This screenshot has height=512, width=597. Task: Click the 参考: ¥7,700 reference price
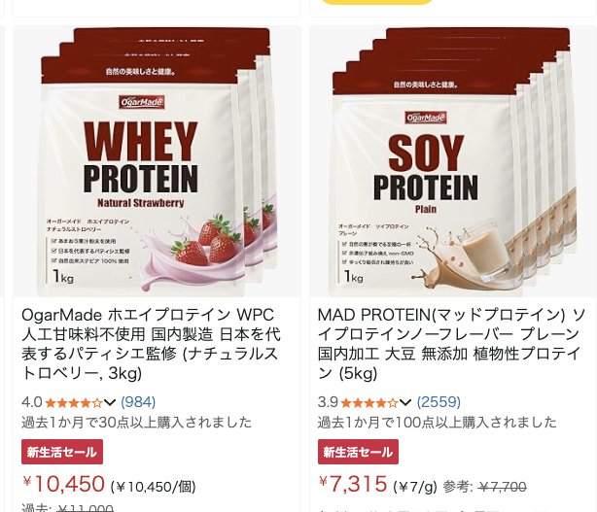[x=485, y=487]
